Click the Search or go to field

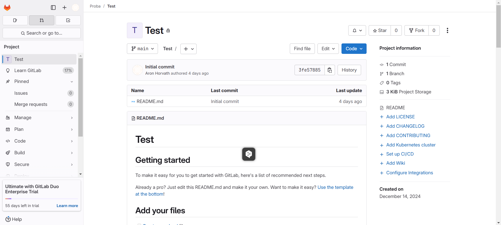click(x=42, y=33)
